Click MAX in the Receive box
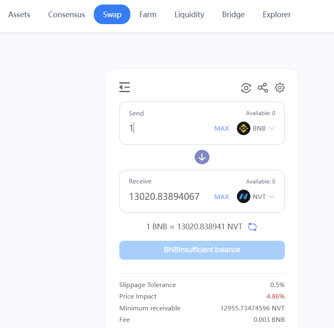Image resolution: width=334 pixels, height=328 pixels. click(x=222, y=197)
